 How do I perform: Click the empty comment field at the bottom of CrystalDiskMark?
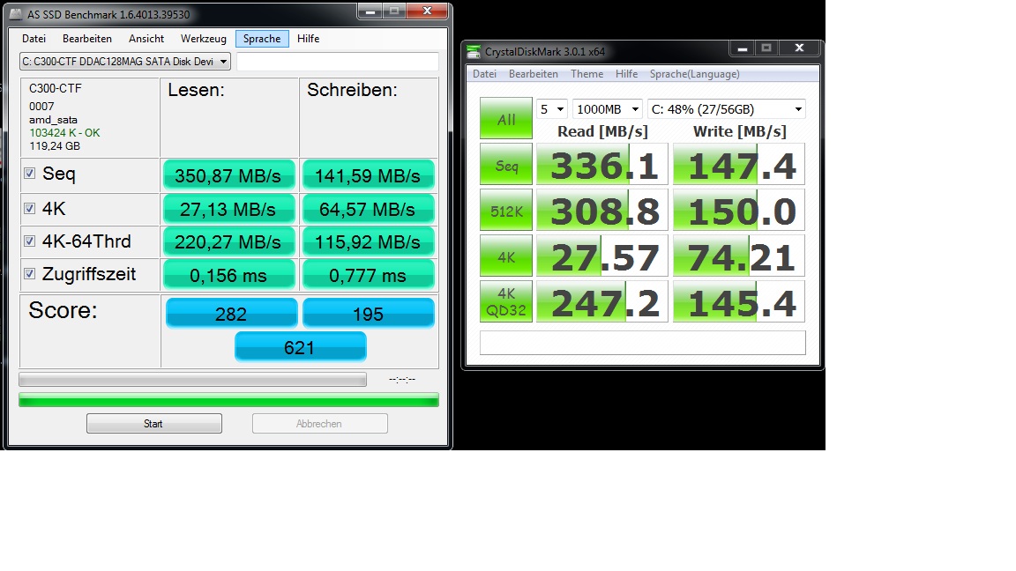pos(643,343)
